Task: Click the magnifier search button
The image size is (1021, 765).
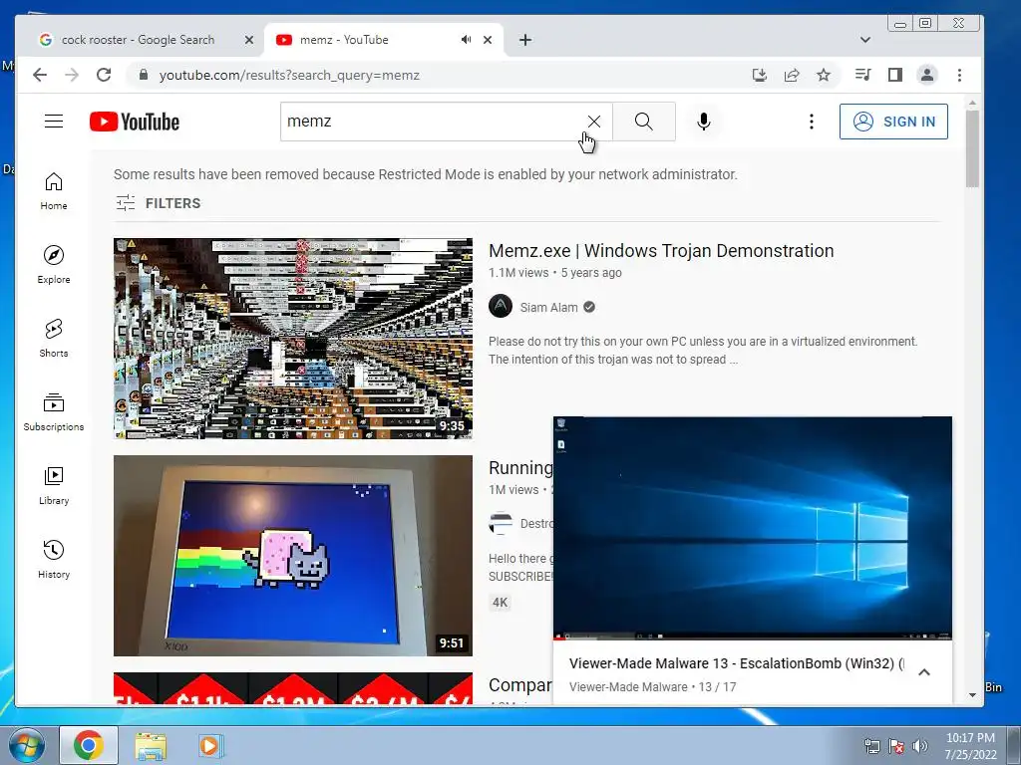Action: point(643,122)
